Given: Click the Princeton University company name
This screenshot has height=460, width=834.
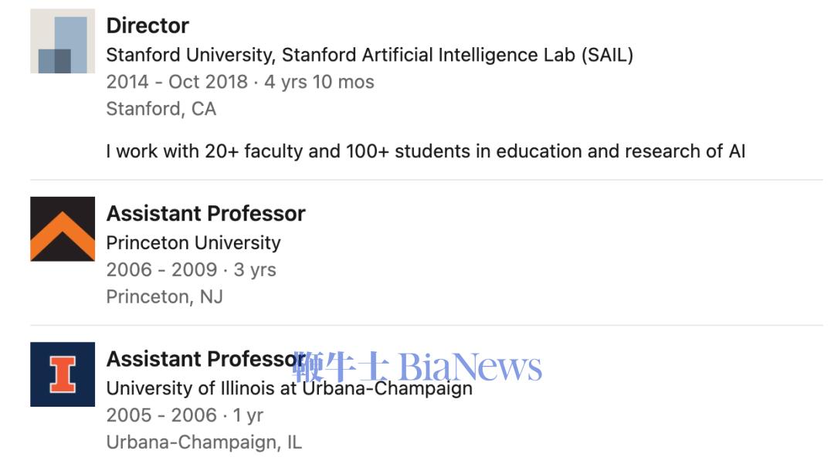Looking at the screenshot, I should point(193,242).
